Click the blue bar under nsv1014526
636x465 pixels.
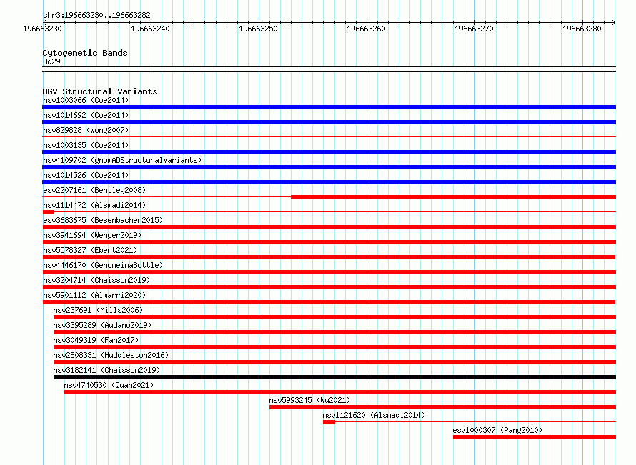329,182
